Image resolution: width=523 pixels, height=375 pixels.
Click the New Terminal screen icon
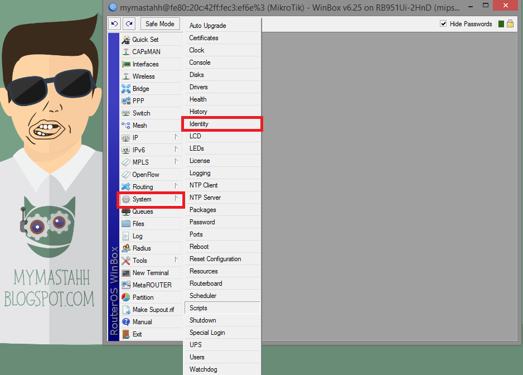pyautogui.click(x=126, y=273)
